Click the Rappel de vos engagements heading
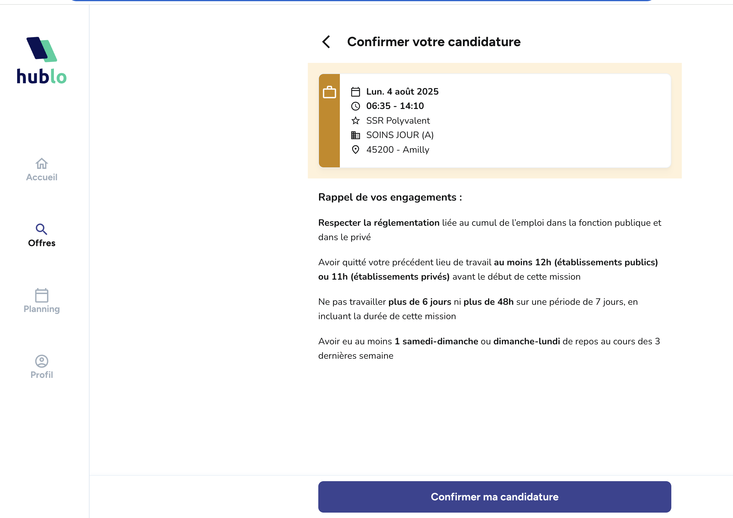Screen dimensions: 733x518 tap(390, 197)
